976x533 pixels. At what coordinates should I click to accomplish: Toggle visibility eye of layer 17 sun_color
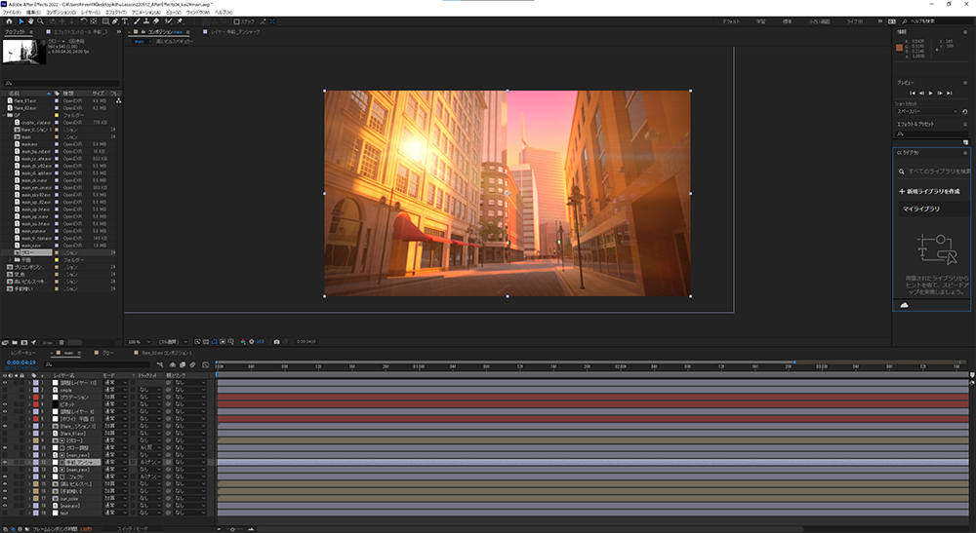[x=5, y=498]
